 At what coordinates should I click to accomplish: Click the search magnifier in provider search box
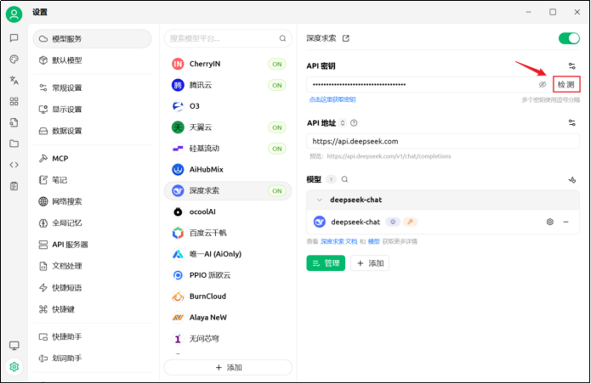[282, 38]
